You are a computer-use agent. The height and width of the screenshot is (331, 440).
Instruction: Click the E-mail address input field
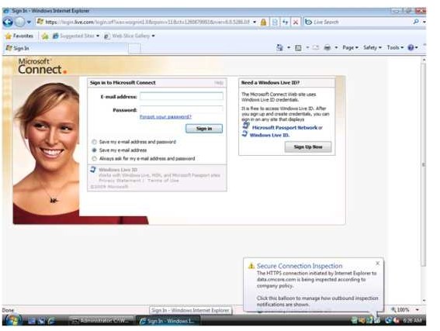tap(182, 96)
